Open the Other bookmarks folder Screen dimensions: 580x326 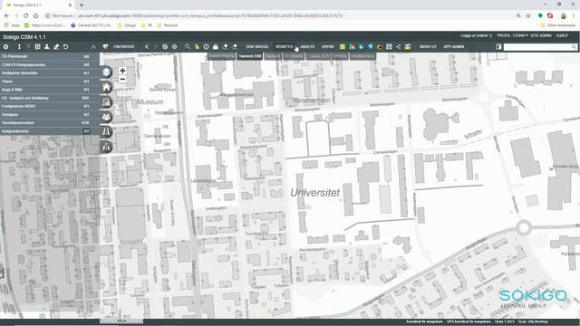click(x=558, y=25)
